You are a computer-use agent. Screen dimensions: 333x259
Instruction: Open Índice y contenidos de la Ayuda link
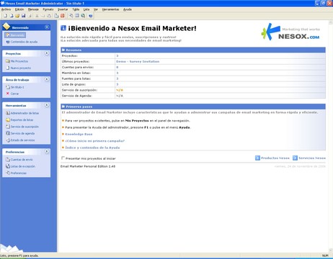[92, 147]
